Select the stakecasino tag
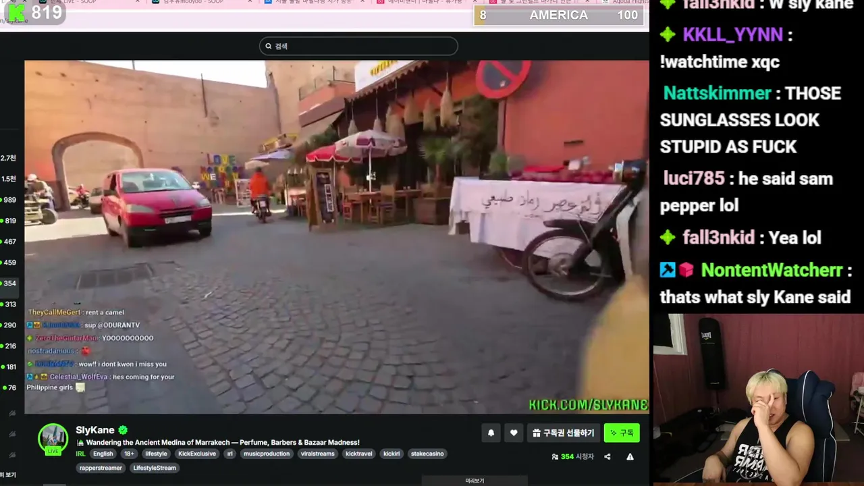This screenshot has width=864, height=486. (427, 454)
